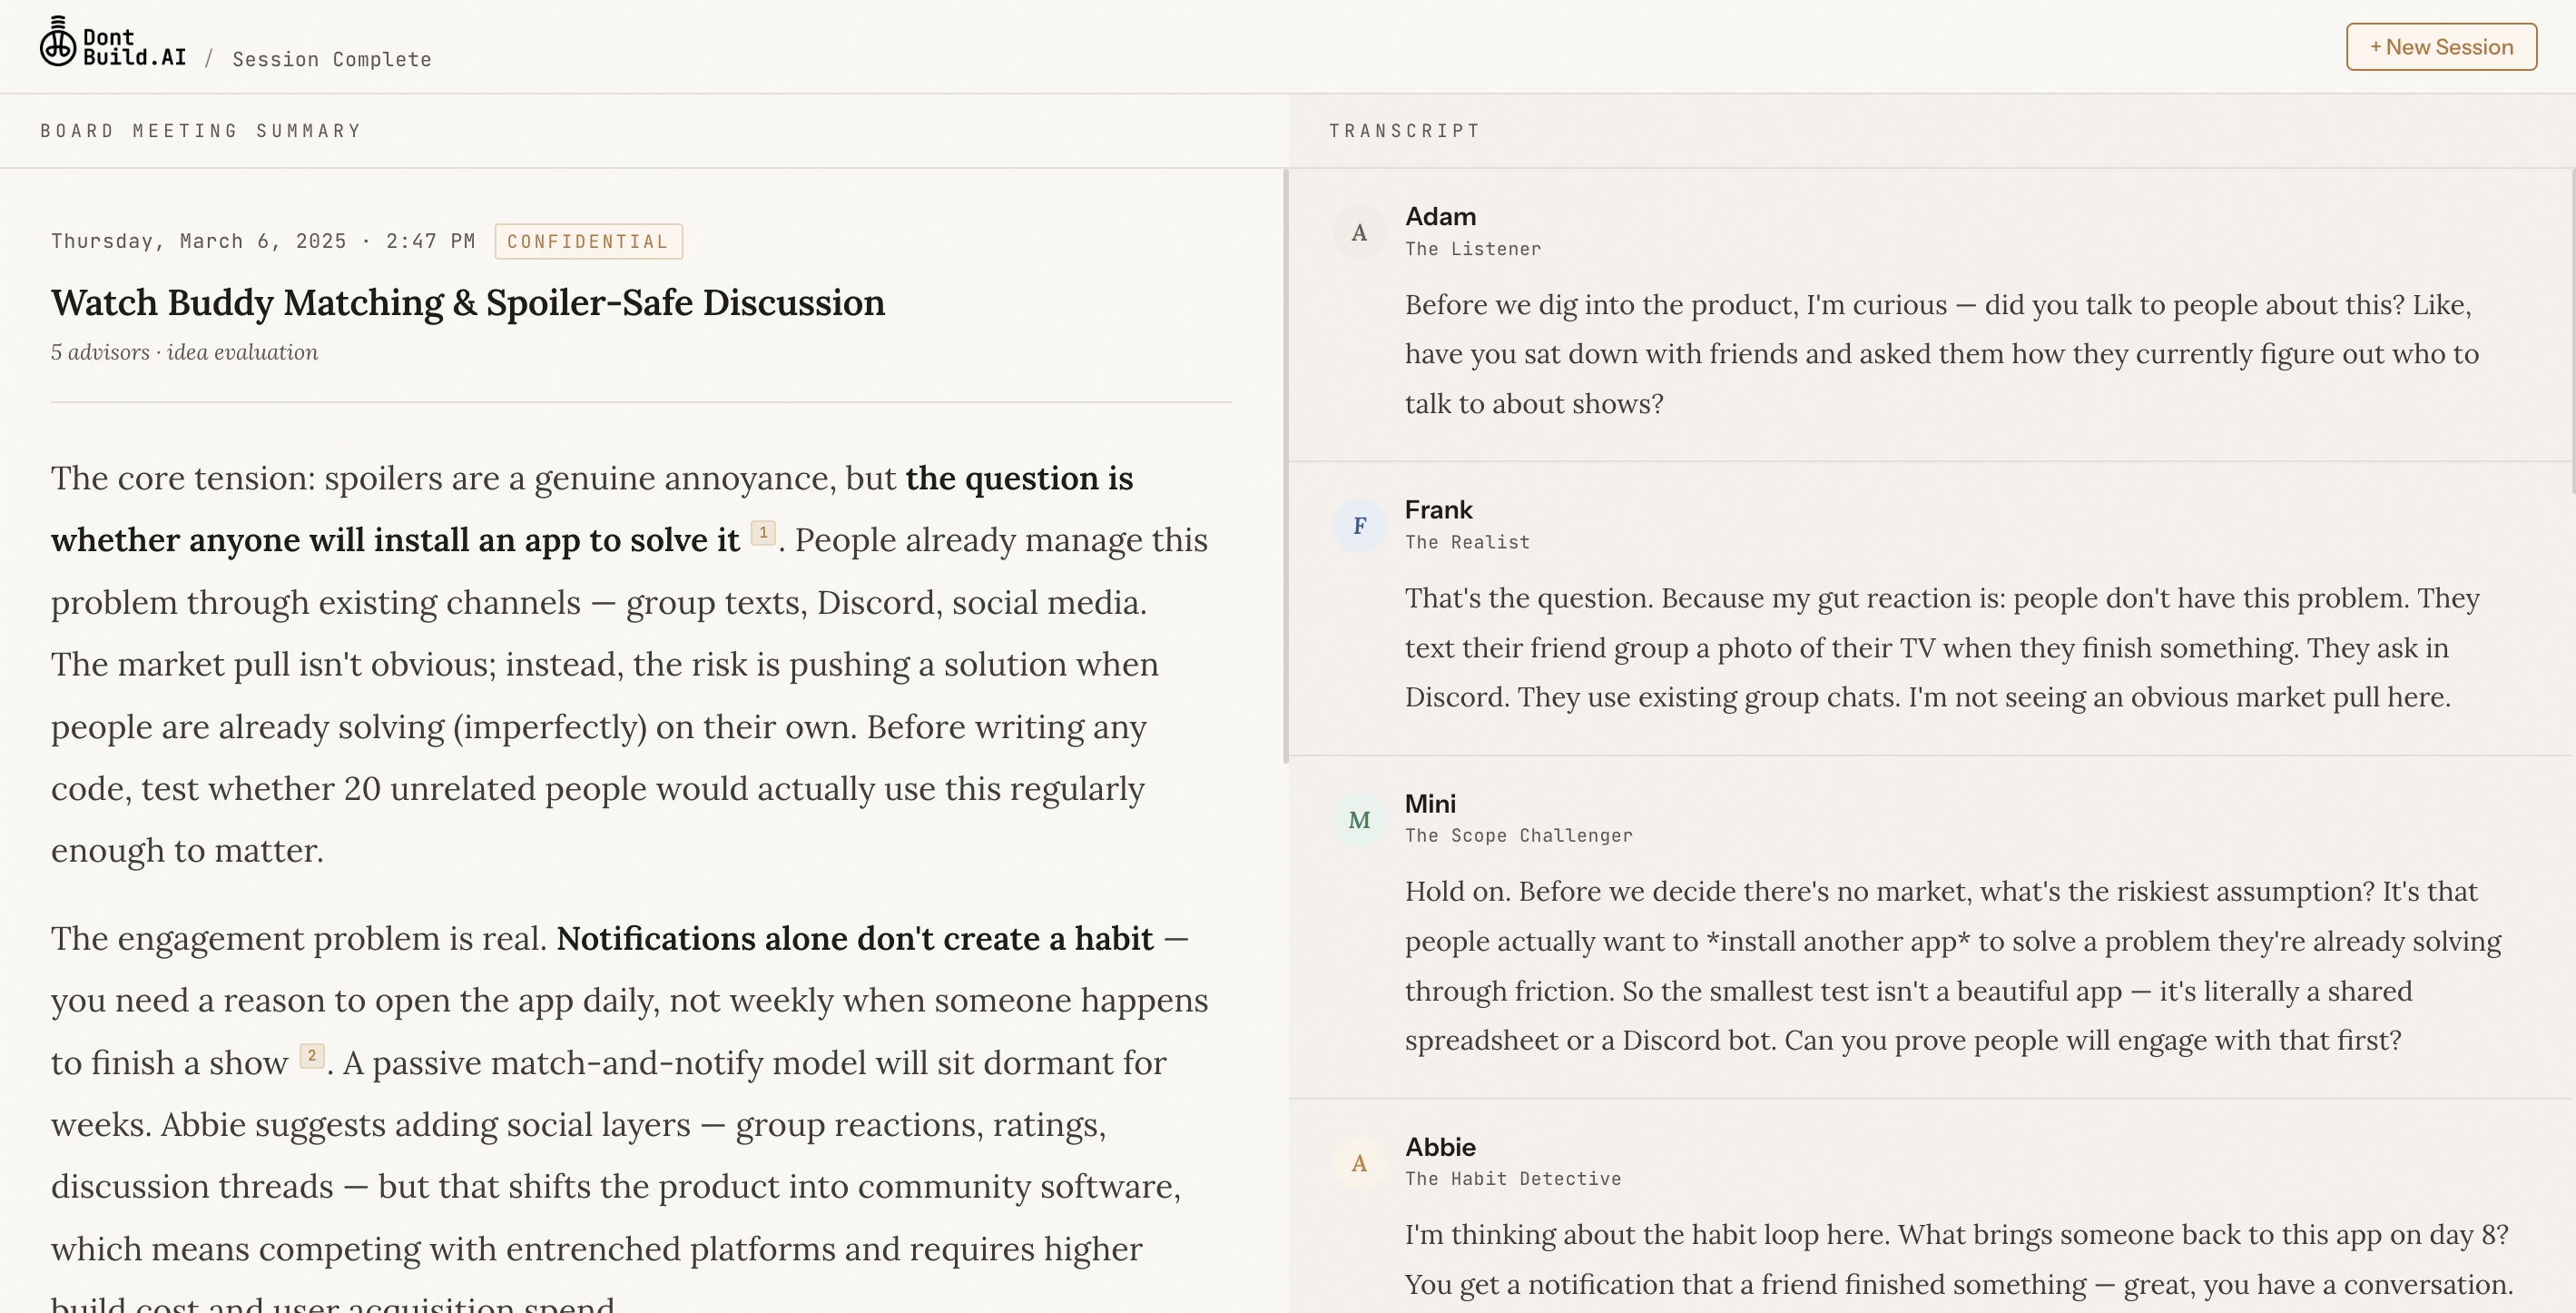Click the Watch Buddy Matching title
This screenshot has height=1313, width=2576.
468,303
